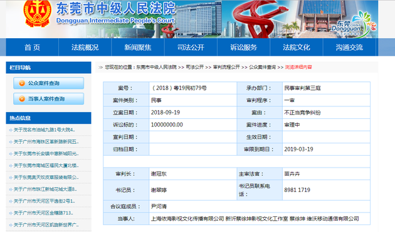Viewport: 395px width, 232px height.
Task: Click orange arrow icon beside 当事人案件查询
Action: pos(22,99)
